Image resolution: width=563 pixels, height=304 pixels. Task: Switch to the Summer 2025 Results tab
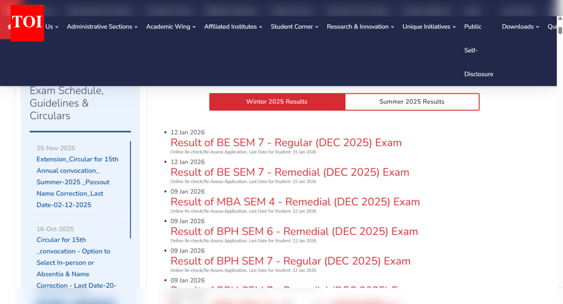[x=412, y=102]
